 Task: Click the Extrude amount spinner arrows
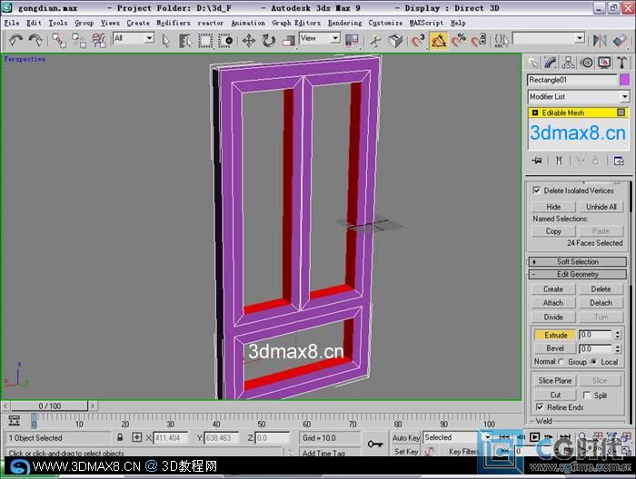tap(617, 335)
